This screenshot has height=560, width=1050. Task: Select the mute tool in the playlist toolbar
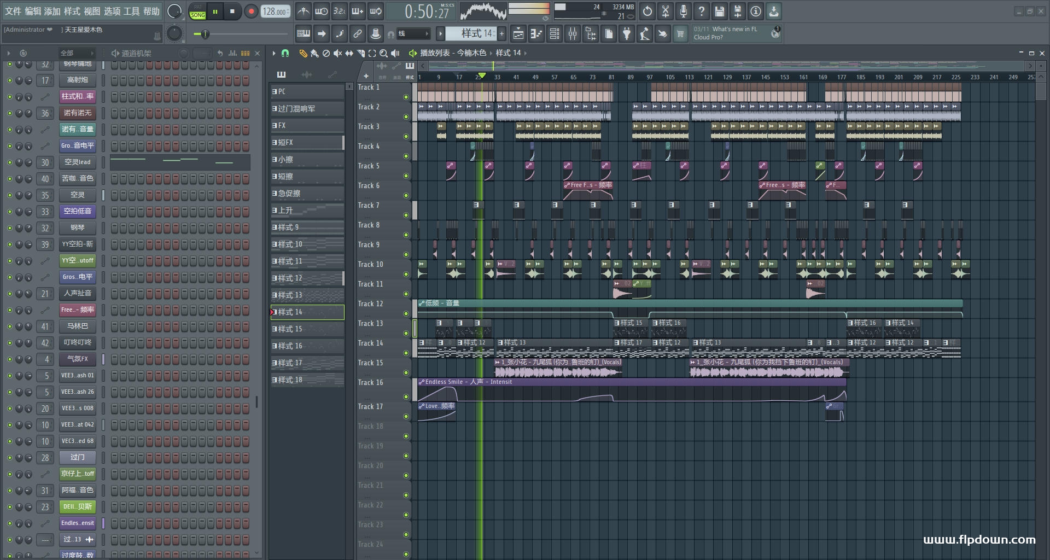[x=337, y=53]
